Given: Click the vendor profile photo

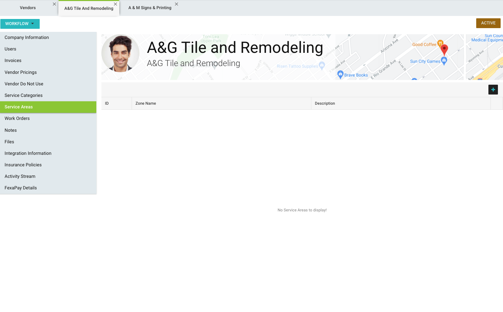Looking at the screenshot, I should tap(120, 54).
